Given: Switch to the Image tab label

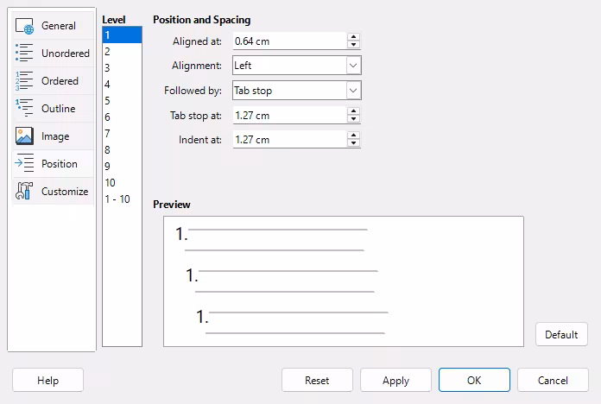Looking at the screenshot, I should (55, 136).
